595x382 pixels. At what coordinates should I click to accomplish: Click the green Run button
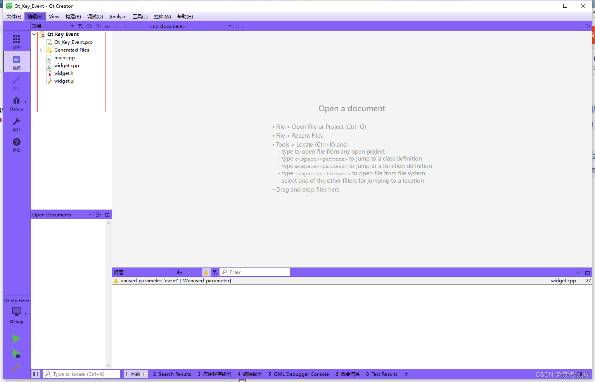[x=16, y=339]
